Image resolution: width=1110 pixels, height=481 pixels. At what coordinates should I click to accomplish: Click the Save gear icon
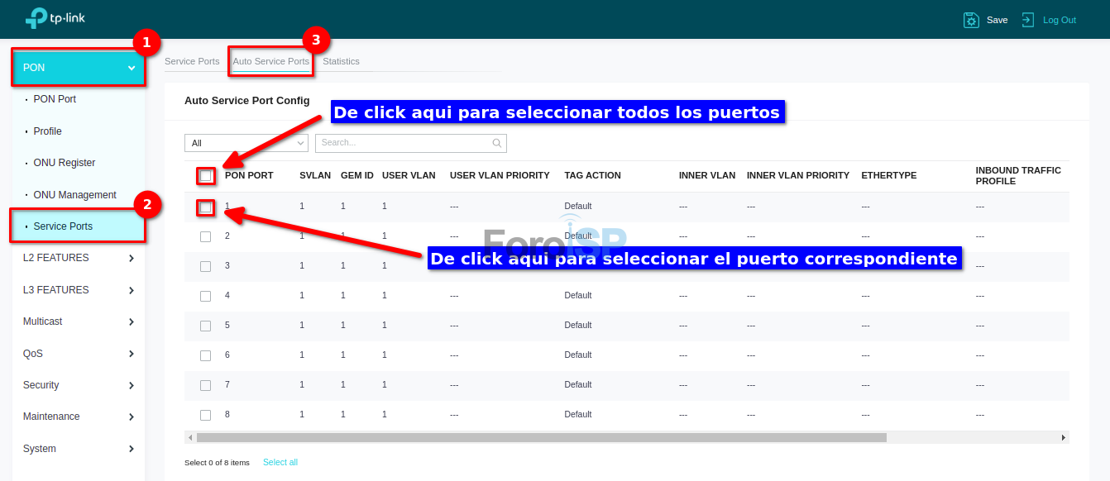[971, 20]
